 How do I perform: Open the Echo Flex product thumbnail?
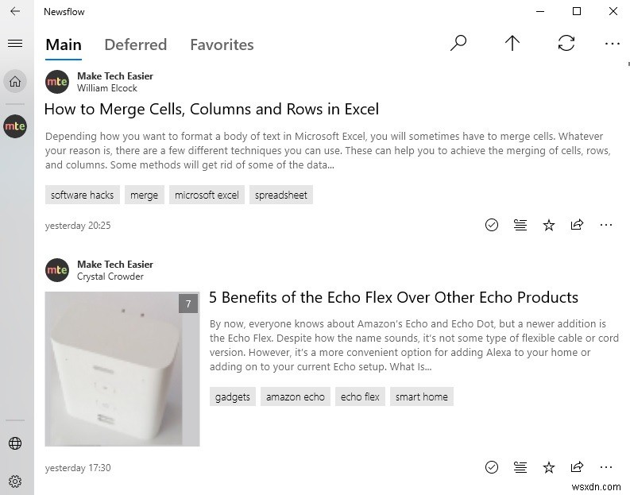[x=122, y=369]
